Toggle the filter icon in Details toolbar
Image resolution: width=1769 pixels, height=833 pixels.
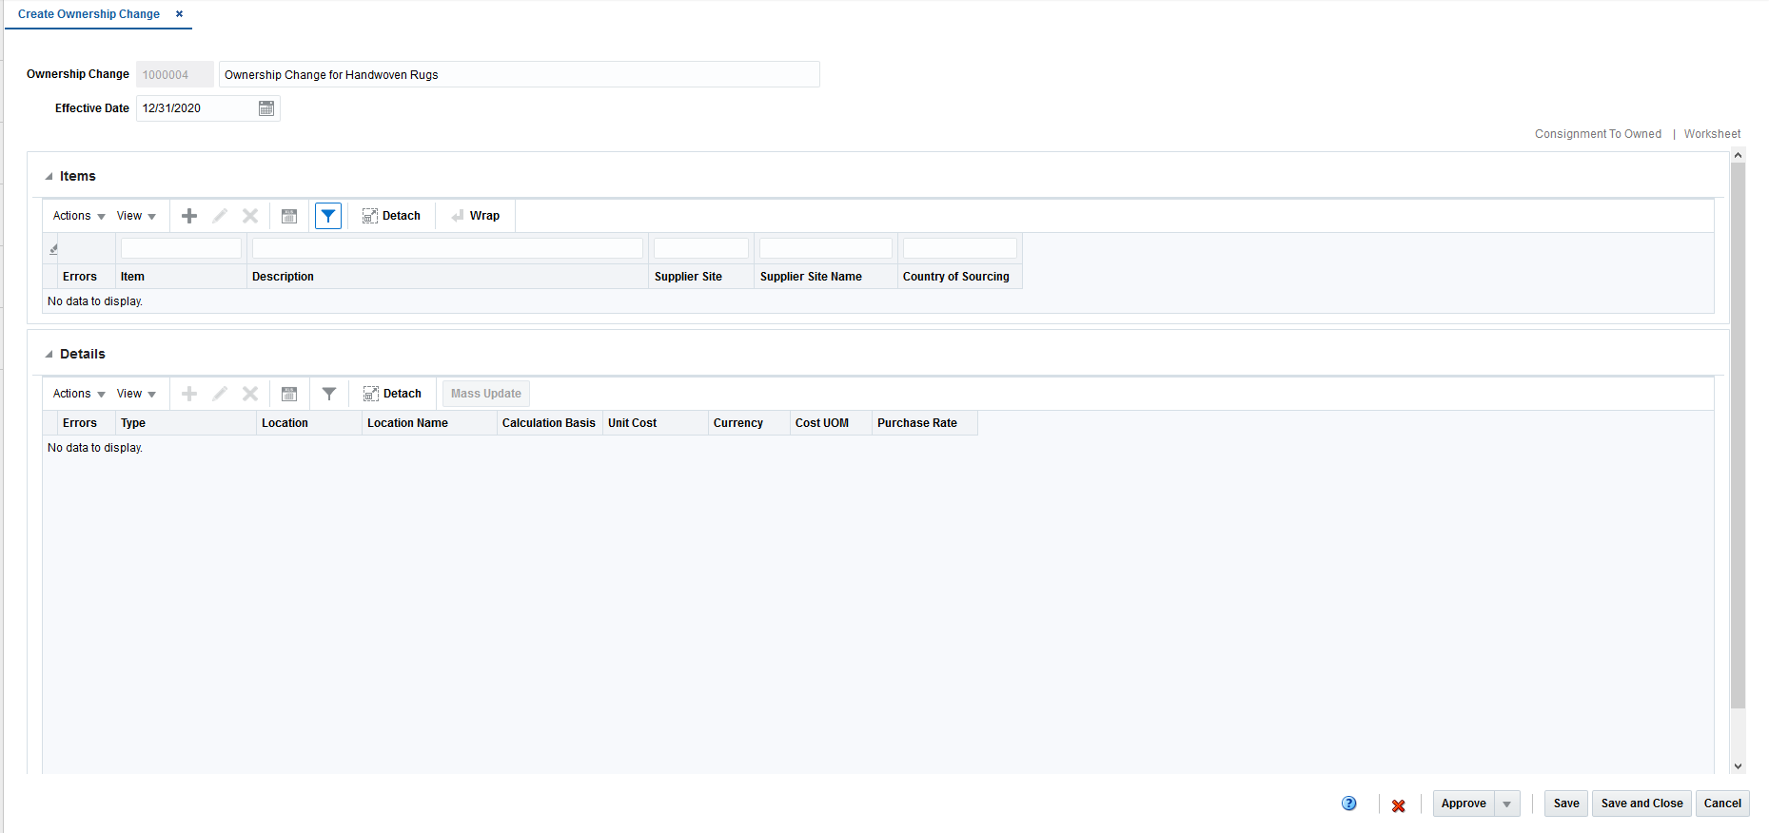pyautogui.click(x=328, y=394)
